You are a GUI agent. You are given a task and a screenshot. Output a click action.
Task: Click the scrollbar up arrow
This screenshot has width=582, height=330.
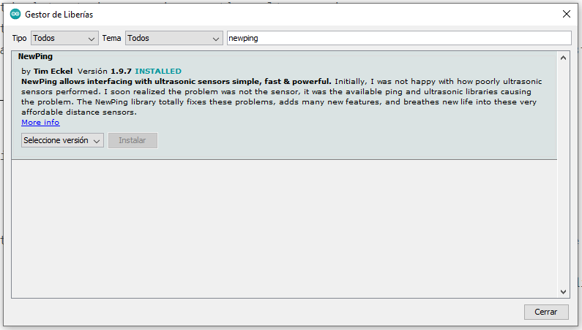click(x=563, y=58)
